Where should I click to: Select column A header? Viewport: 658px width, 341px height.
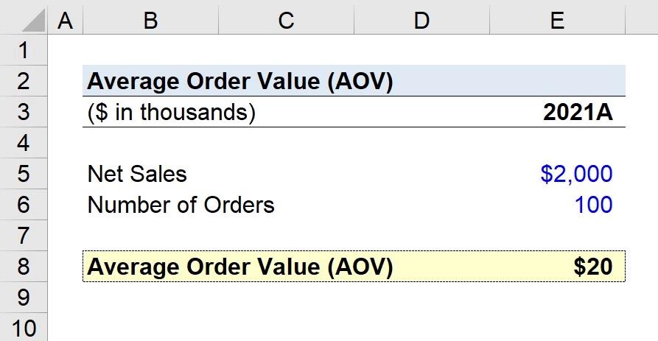click(x=65, y=21)
